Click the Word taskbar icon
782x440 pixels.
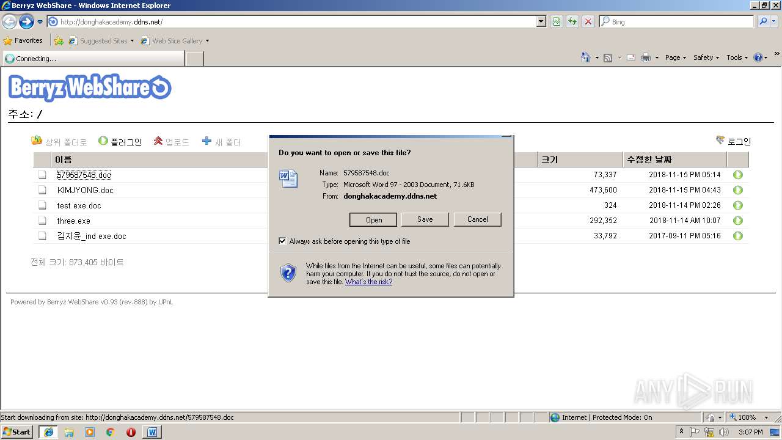pyautogui.click(x=152, y=432)
